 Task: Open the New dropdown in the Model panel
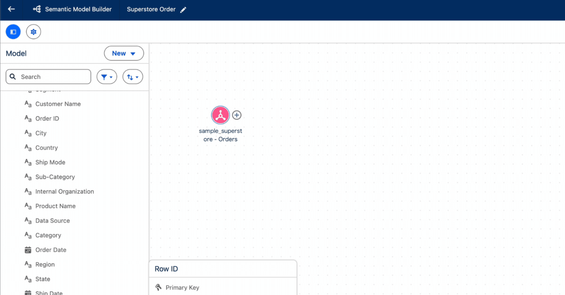pyautogui.click(x=124, y=53)
